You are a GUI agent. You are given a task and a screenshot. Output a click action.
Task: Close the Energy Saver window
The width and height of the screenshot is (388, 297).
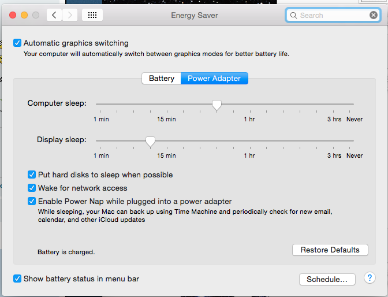pos(13,15)
